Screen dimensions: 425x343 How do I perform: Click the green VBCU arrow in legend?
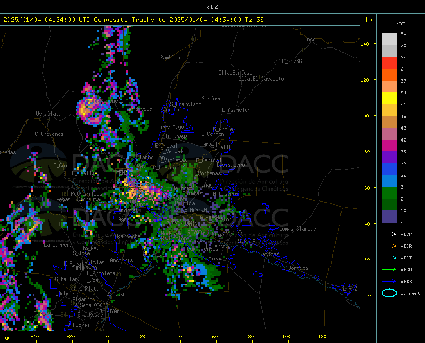[389, 270]
